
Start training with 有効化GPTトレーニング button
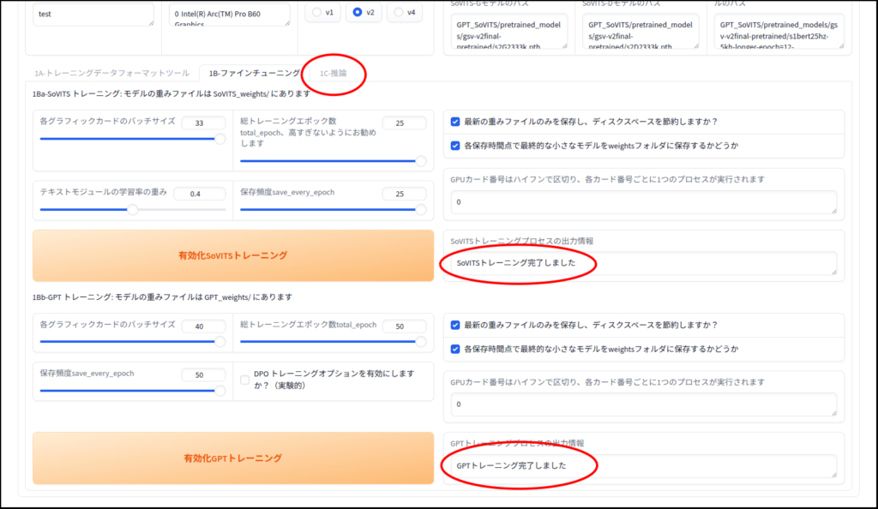pyautogui.click(x=232, y=458)
